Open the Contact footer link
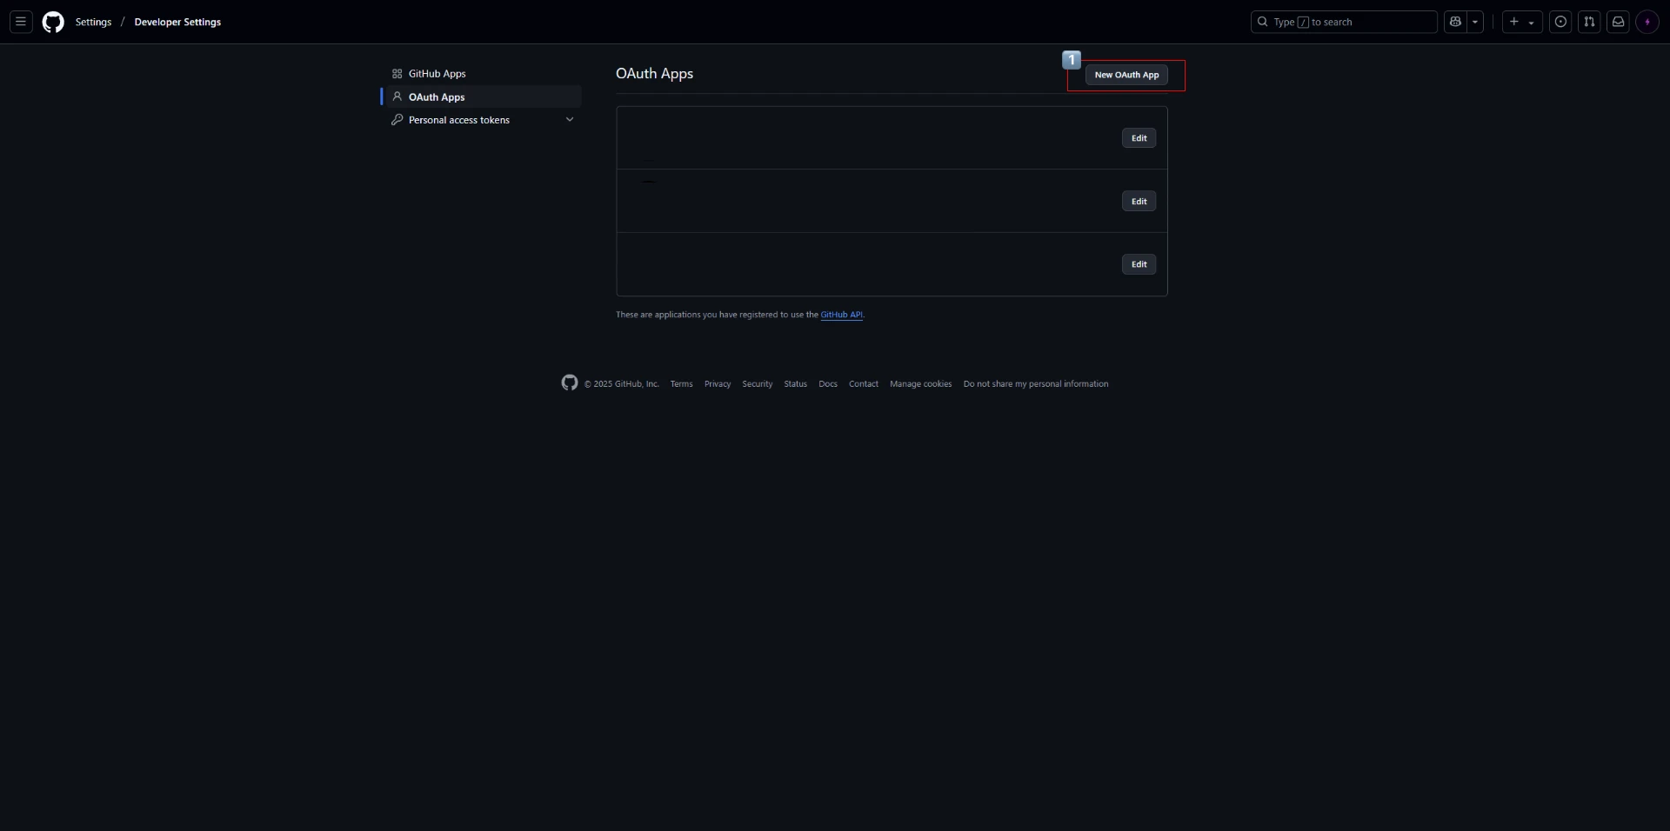The image size is (1670, 831). [x=864, y=383]
